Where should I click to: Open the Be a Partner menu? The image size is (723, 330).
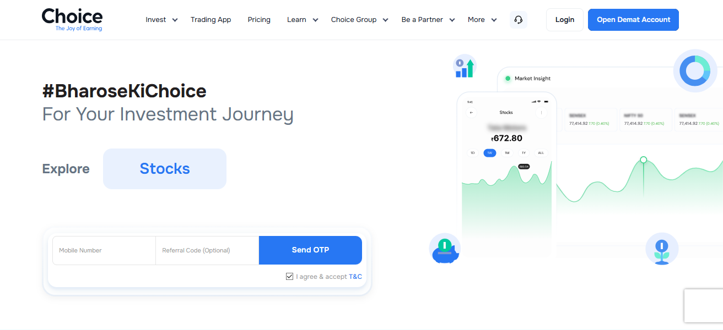click(422, 20)
